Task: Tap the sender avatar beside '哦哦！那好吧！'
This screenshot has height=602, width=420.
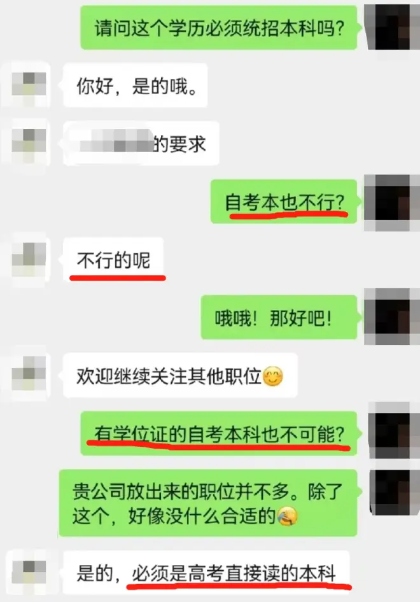Action: pyautogui.click(x=391, y=316)
